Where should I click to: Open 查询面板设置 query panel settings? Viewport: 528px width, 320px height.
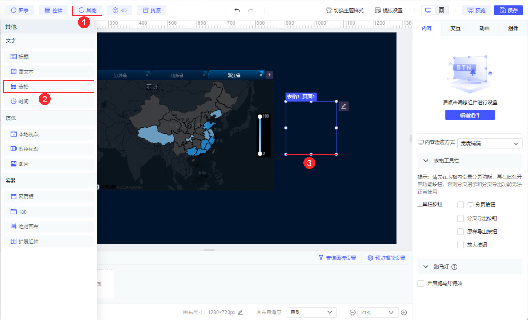(337, 258)
